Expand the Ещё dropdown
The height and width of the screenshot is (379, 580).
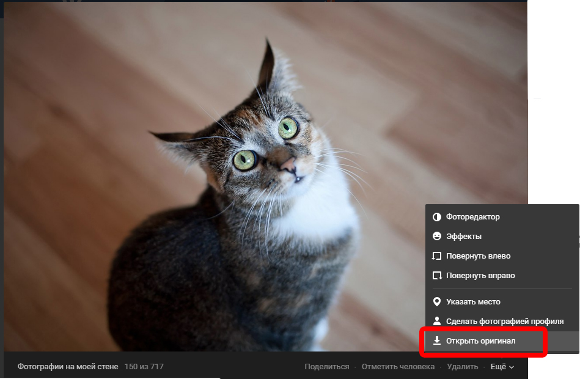click(x=502, y=367)
